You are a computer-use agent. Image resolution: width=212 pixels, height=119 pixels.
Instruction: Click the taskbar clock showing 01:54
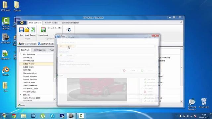click(203, 116)
